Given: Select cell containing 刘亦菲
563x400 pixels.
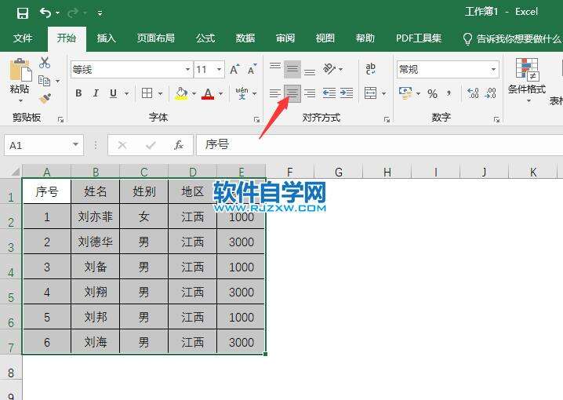Looking at the screenshot, I should tap(96, 216).
